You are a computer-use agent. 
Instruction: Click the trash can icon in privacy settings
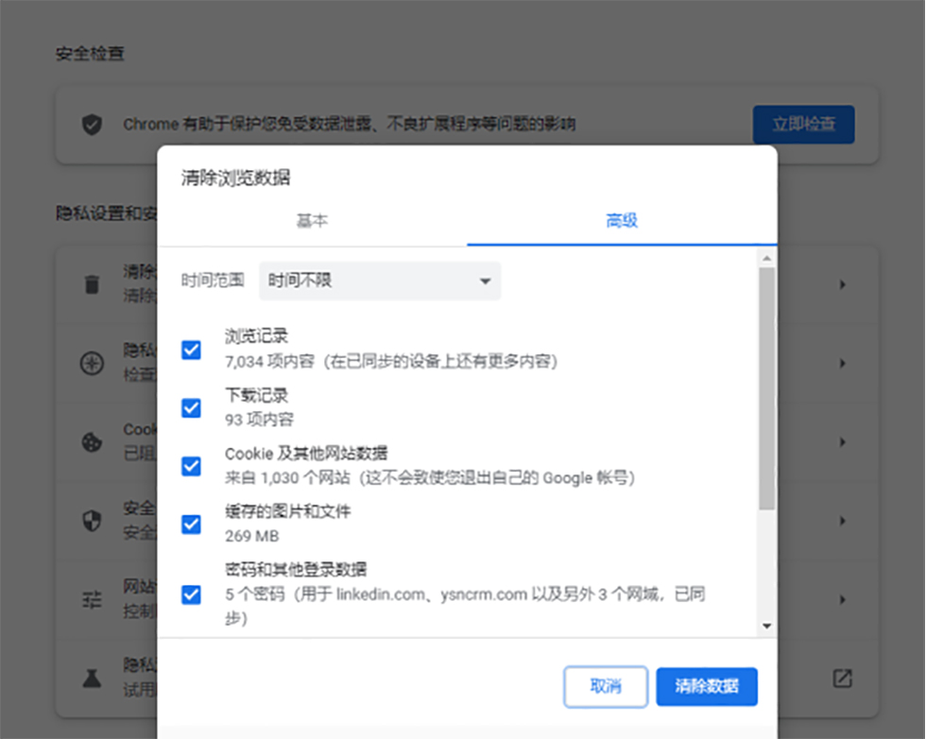[x=92, y=284]
